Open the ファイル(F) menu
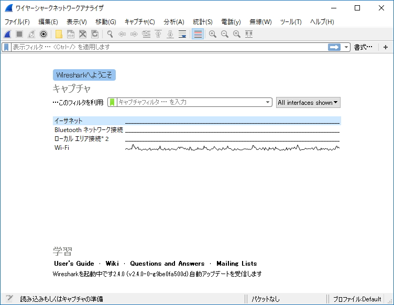The image size is (394, 305). (x=17, y=22)
